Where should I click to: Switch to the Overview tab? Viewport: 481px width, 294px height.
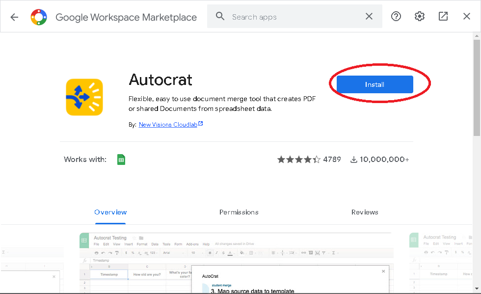110,212
